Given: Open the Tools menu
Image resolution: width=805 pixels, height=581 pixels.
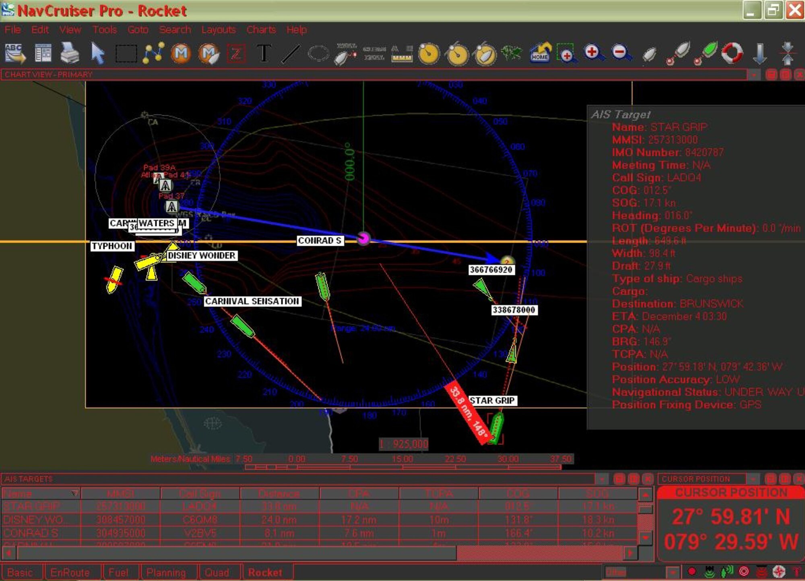Looking at the screenshot, I should coord(105,30).
